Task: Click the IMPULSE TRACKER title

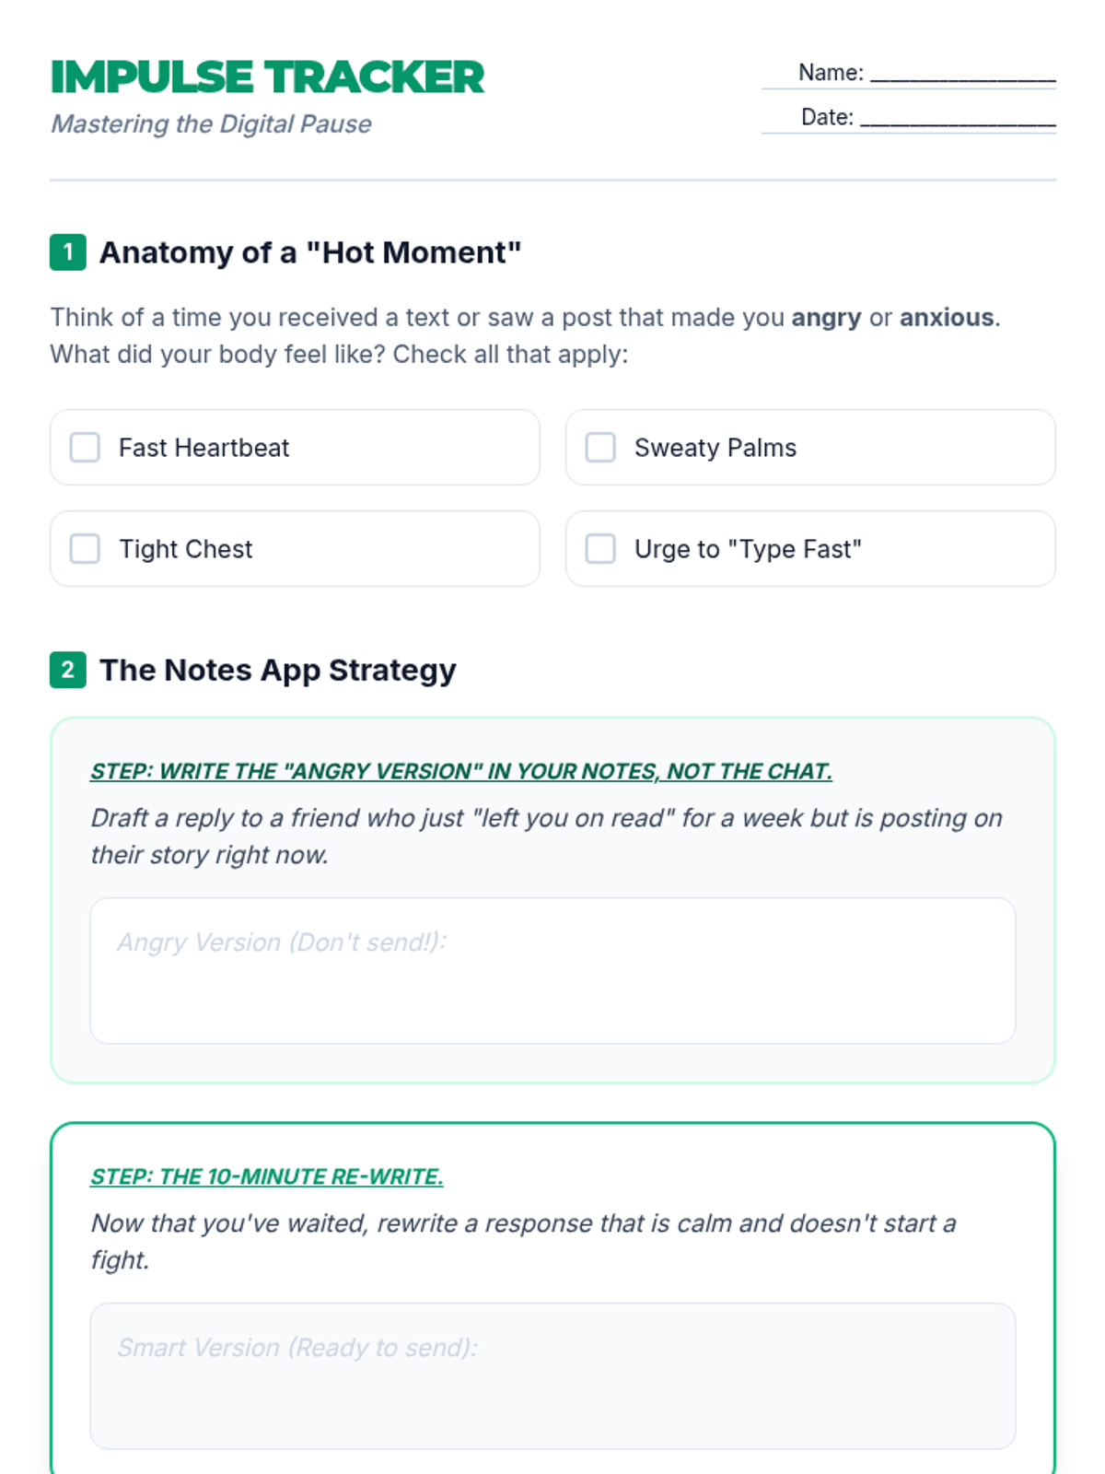Action: click(x=267, y=77)
